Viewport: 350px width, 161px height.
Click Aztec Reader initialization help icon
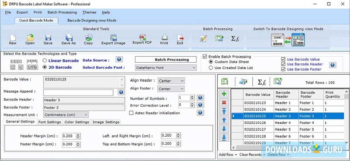(200, 113)
